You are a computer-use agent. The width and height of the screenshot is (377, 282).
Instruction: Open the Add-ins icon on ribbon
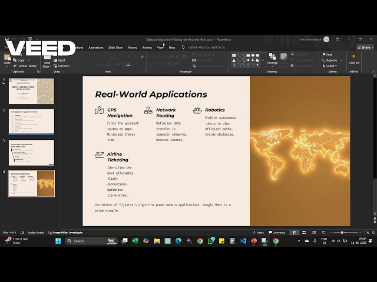(x=353, y=59)
